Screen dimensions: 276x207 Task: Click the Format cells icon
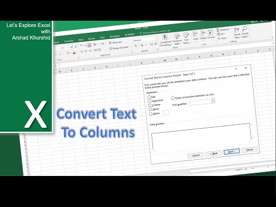pyautogui.click(x=210, y=33)
